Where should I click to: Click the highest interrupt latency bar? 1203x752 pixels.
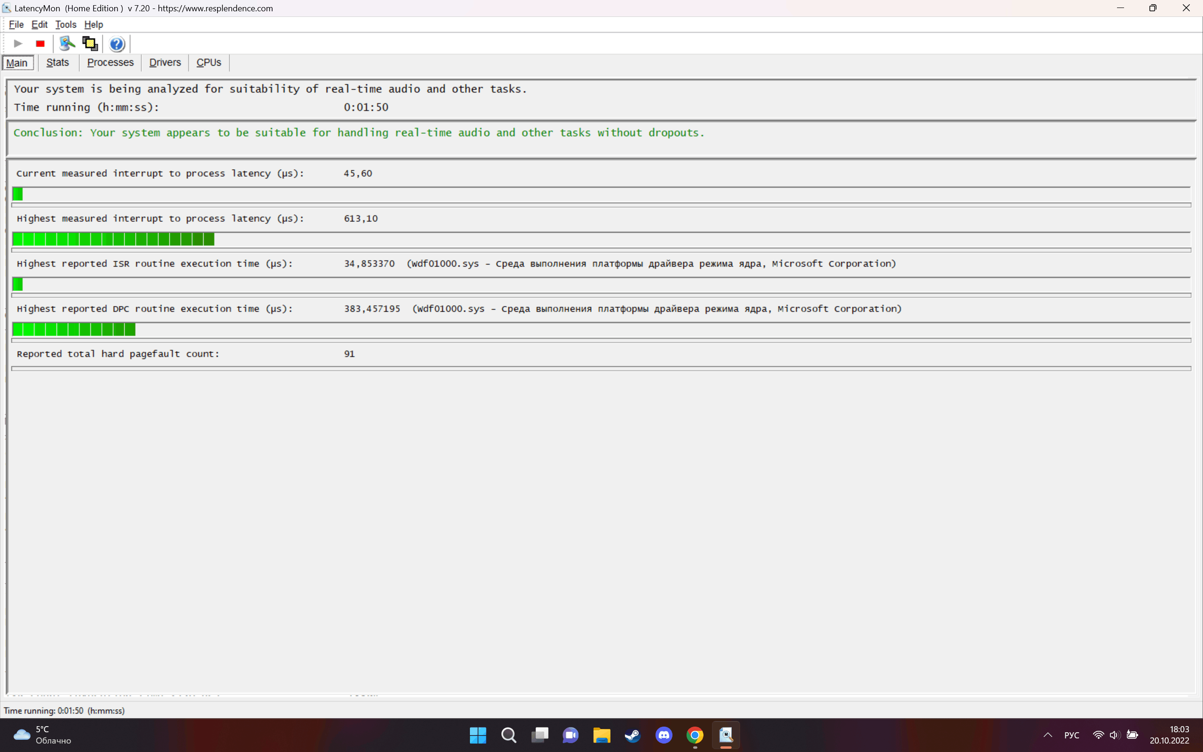(601, 239)
